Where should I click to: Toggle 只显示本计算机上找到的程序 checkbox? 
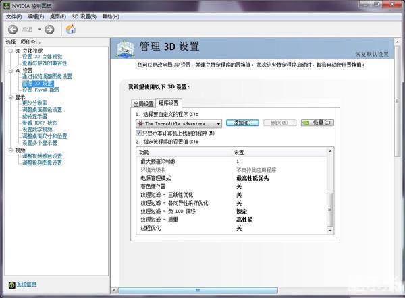coord(138,133)
